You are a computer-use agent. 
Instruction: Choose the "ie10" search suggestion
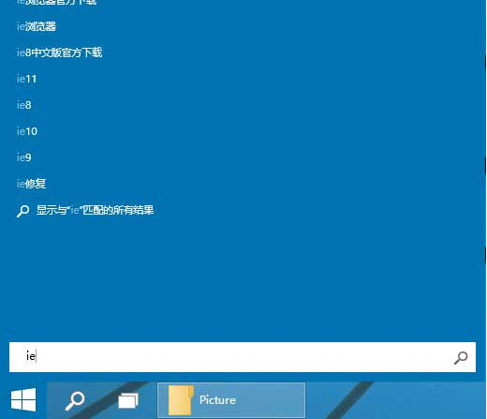coord(27,131)
